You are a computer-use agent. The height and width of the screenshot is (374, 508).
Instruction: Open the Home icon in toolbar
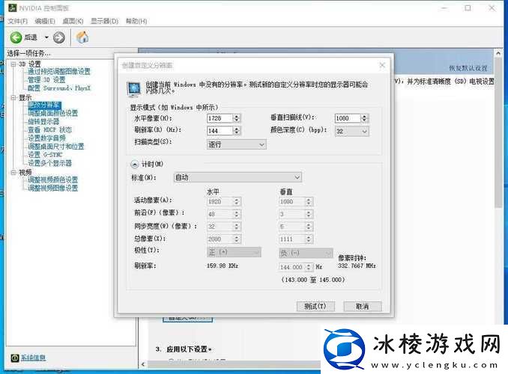point(82,37)
